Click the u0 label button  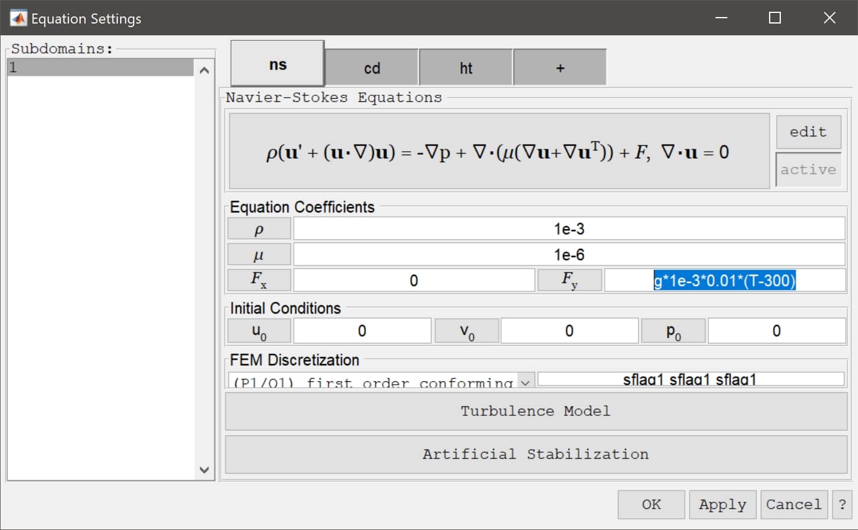[x=259, y=331]
